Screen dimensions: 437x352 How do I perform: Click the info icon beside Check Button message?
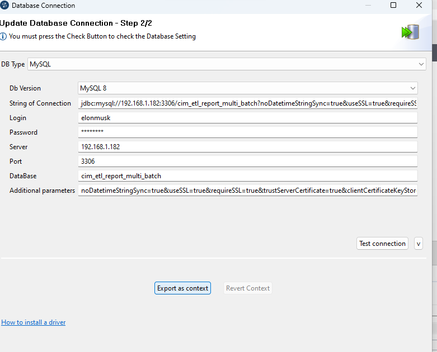pos(4,36)
